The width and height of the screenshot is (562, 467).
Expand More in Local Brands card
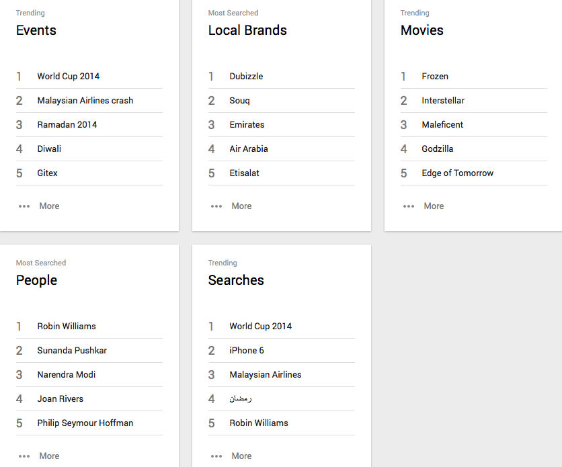241,206
